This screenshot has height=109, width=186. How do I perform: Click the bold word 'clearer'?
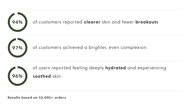[x=92, y=22]
